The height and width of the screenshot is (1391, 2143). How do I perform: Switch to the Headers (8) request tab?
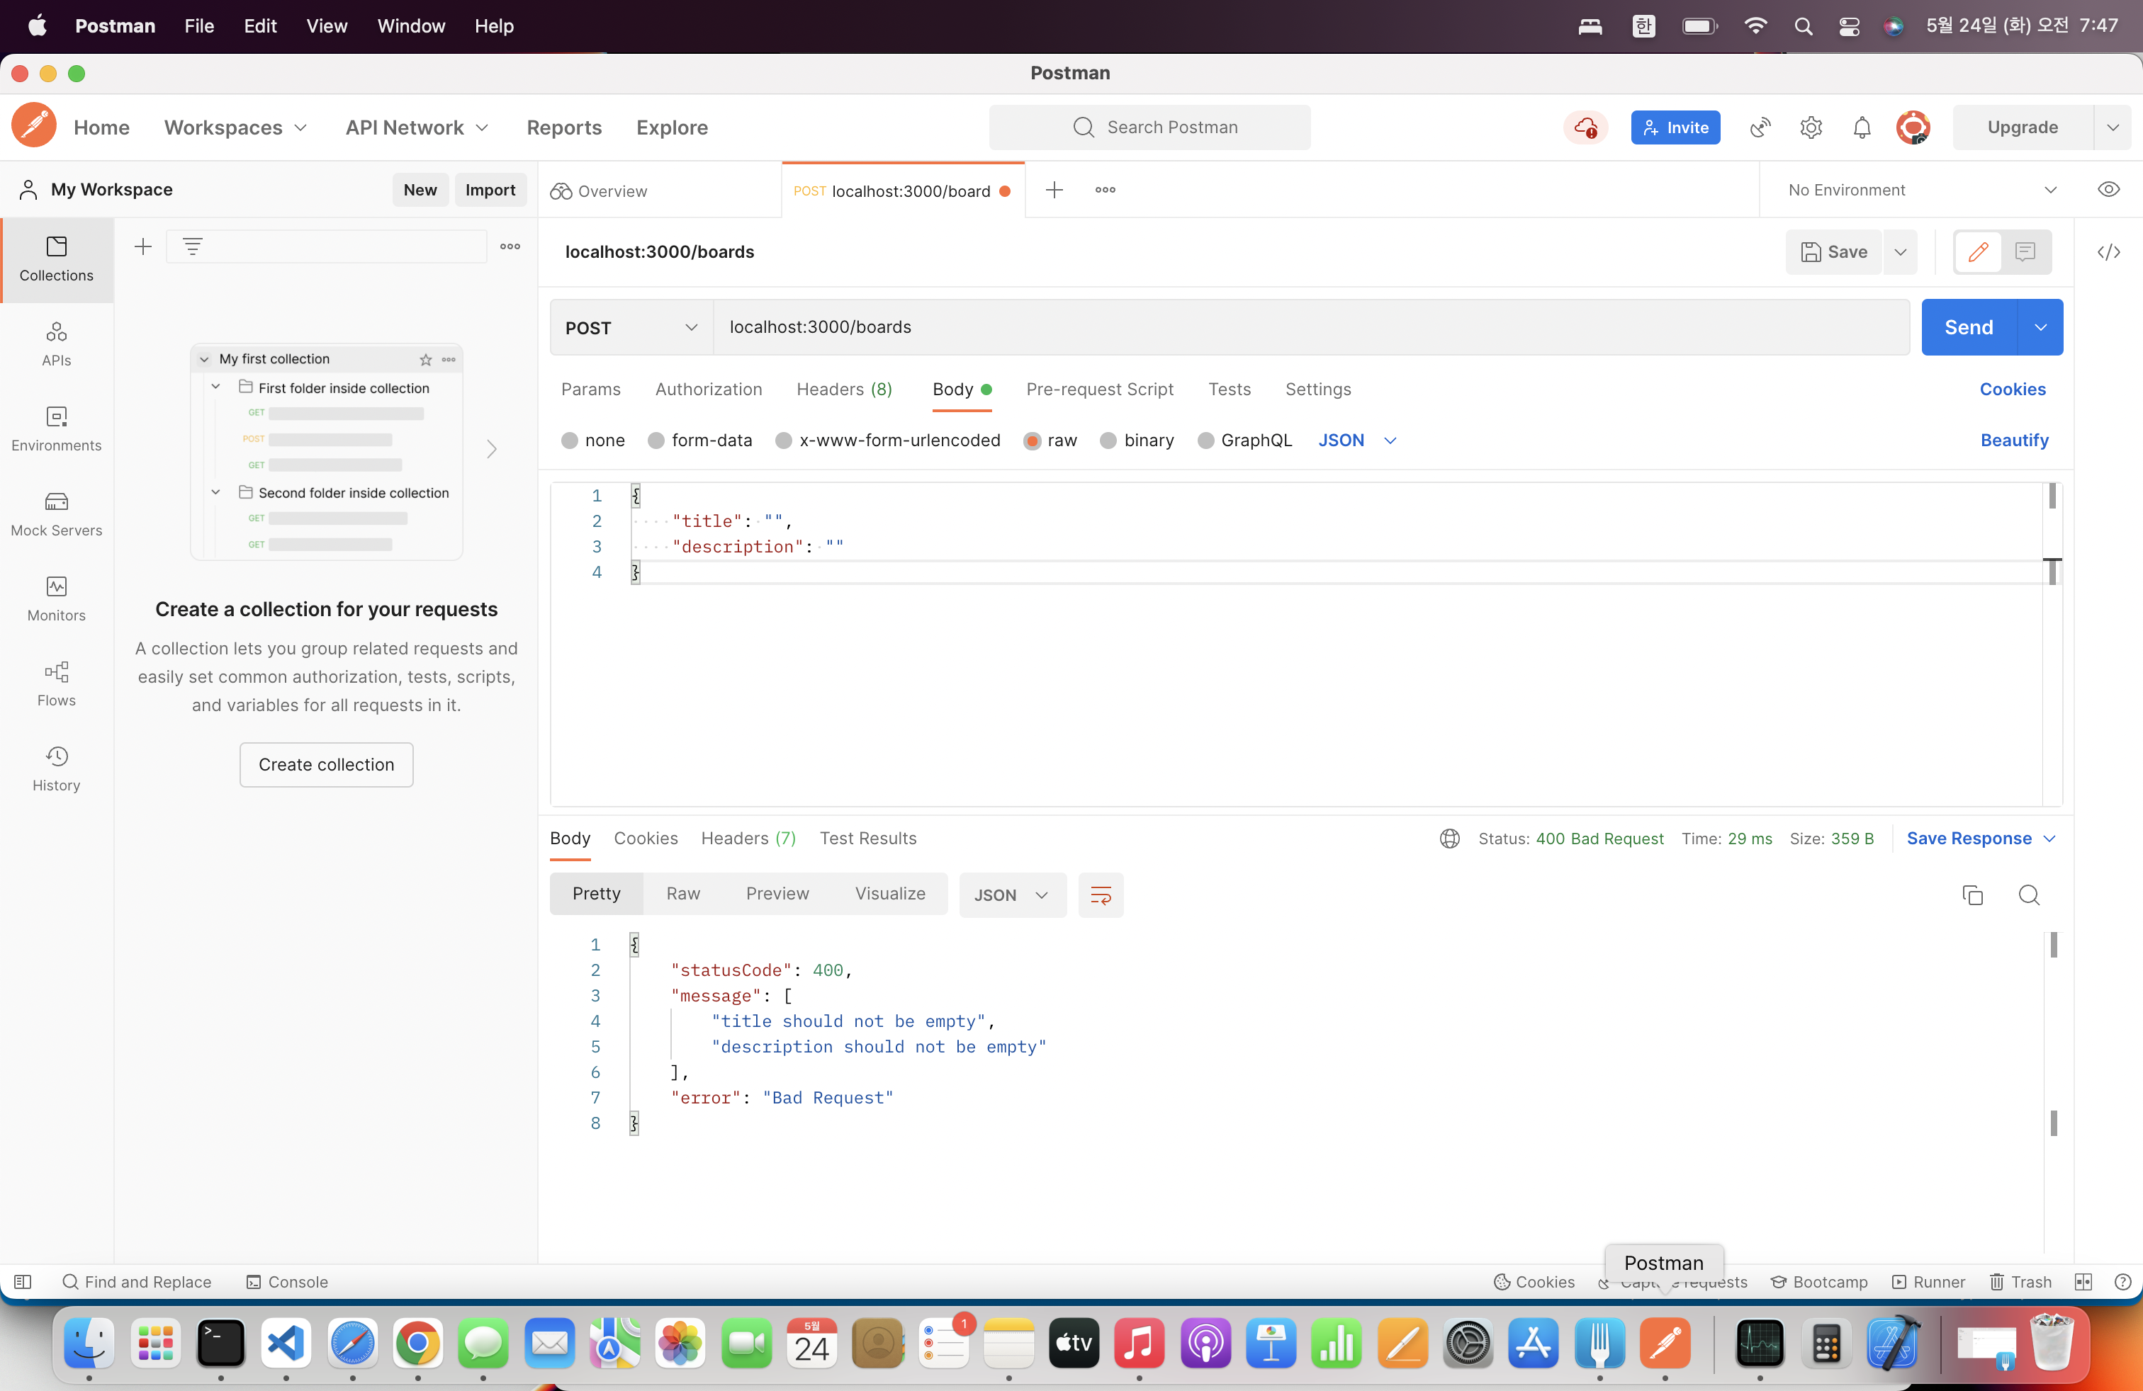click(x=844, y=389)
